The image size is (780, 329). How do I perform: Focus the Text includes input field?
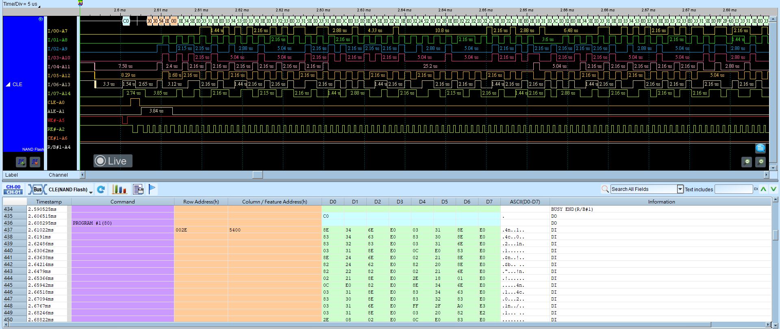734,189
